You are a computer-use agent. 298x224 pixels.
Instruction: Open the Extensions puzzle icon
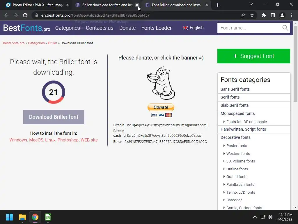click(264, 15)
